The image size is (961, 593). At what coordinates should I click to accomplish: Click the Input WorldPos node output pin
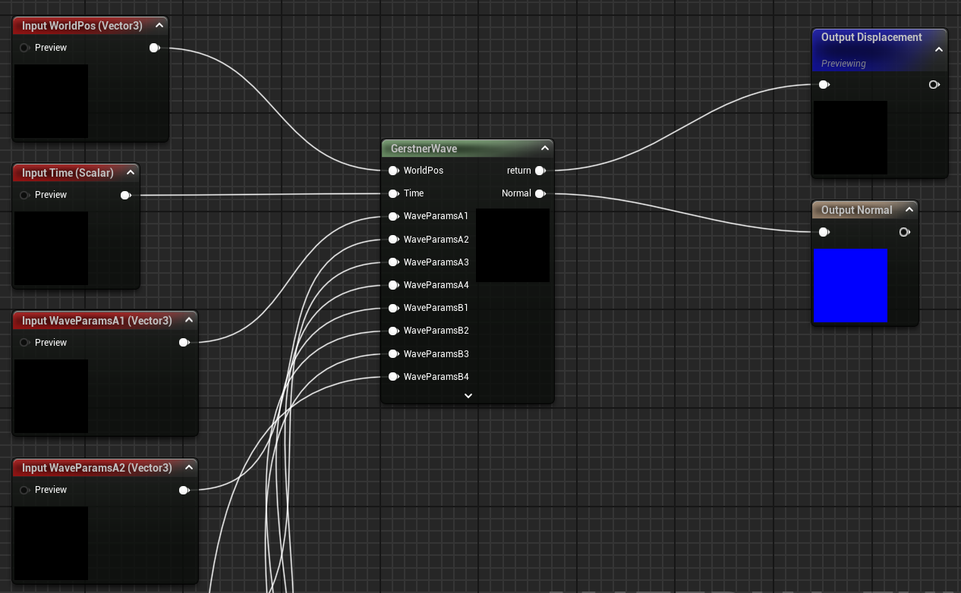click(x=154, y=48)
